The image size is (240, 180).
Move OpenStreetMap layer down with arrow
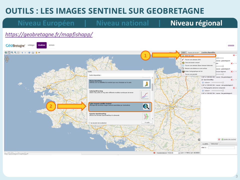pyautogui.click(x=236, y=80)
